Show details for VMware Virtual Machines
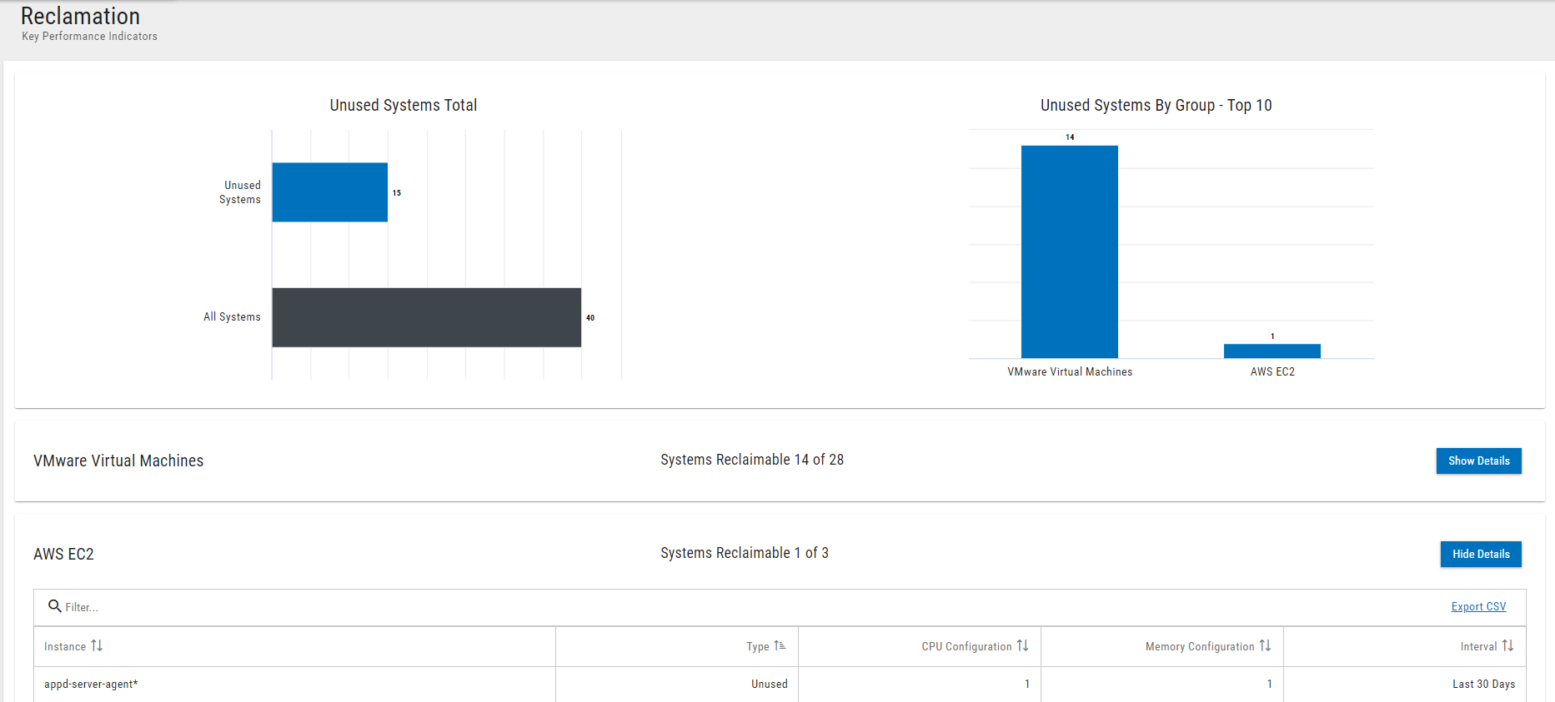This screenshot has width=1555, height=702. [1478, 461]
